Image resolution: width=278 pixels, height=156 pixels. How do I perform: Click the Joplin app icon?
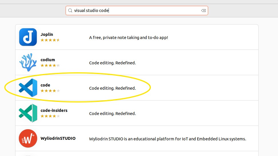click(28, 37)
